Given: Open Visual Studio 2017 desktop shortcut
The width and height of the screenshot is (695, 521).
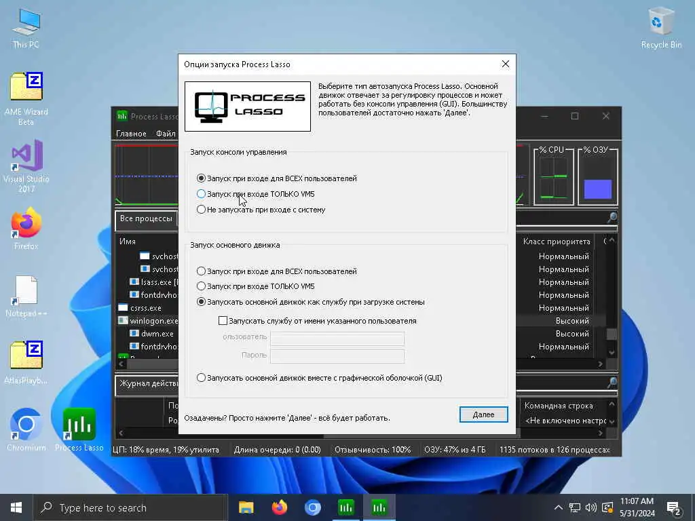Looking at the screenshot, I should [x=26, y=166].
